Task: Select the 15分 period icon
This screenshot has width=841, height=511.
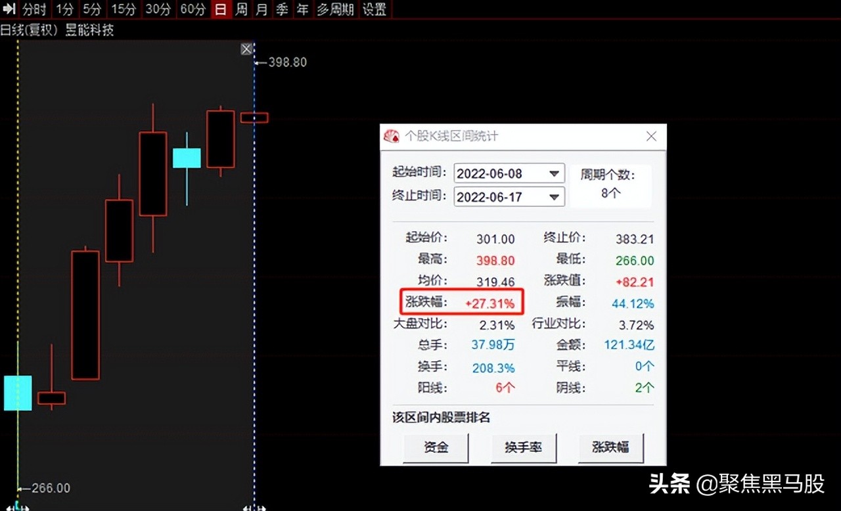Action: tap(123, 9)
